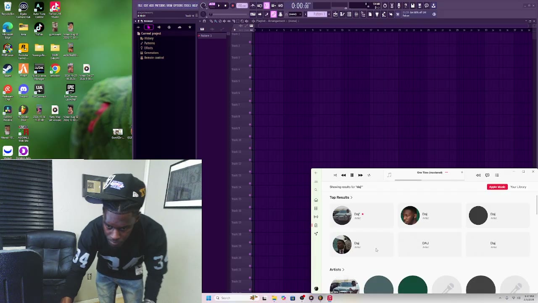Pause the song in Apple Music
The height and width of the screenshot is (303, 538).
352,175
